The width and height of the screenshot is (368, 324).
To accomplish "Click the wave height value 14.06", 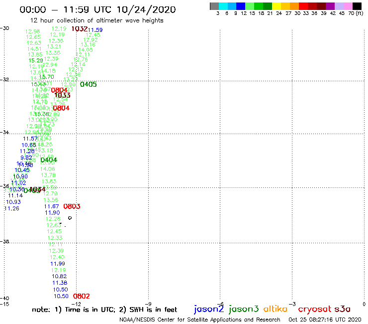I will coord(48,169).
